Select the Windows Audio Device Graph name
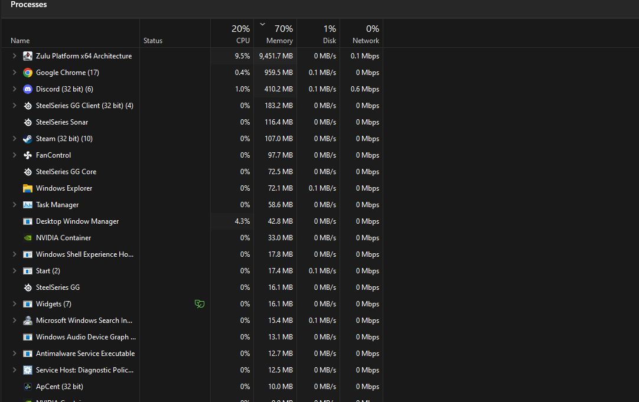The height and width of the screenshot is (402, 639). tap(86, 337)
